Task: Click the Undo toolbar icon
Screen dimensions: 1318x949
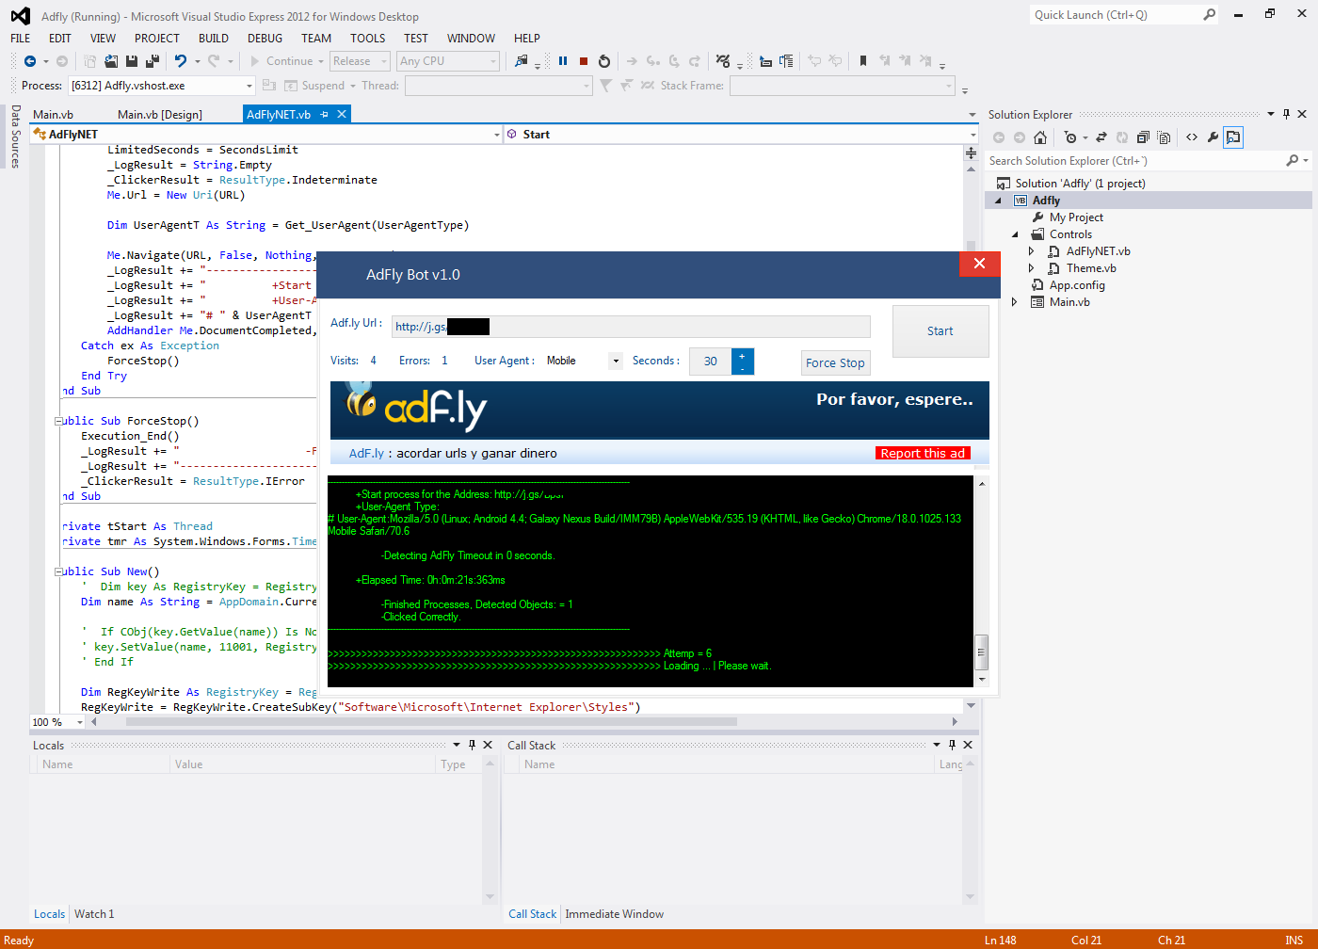Action: (x=181, y=61)
